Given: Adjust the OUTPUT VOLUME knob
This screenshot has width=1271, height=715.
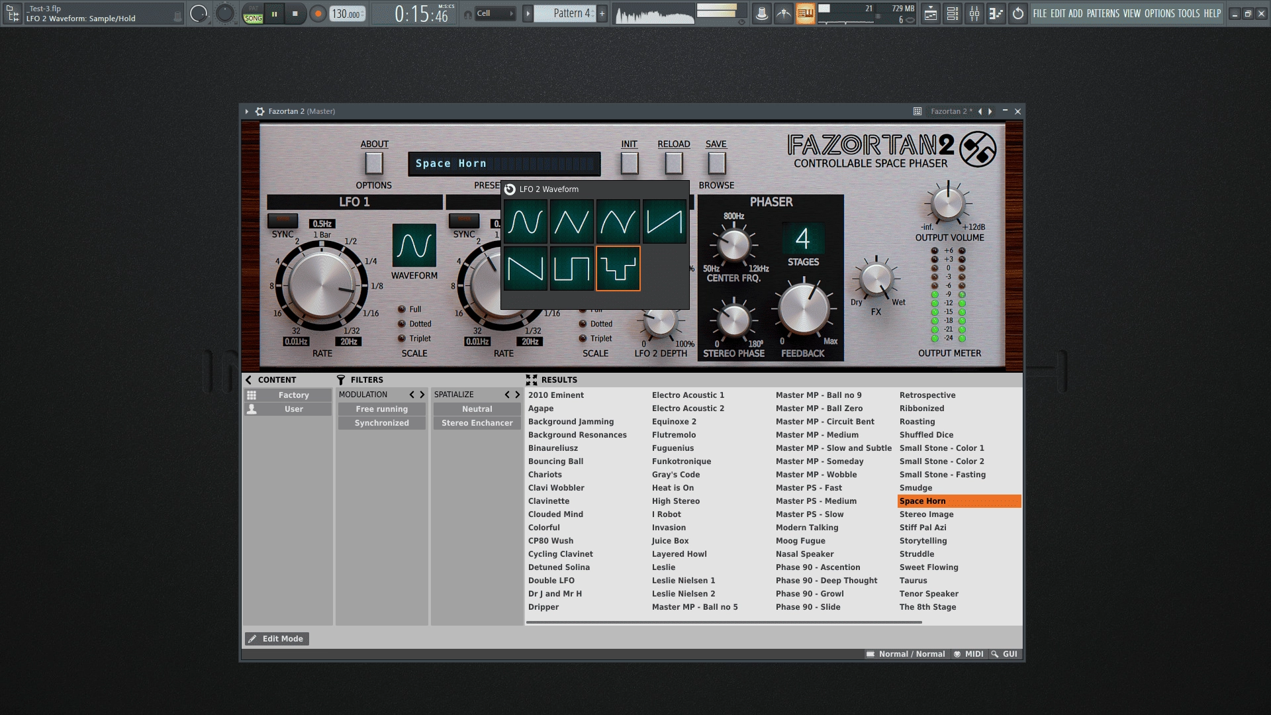Looking at the screenshot, I should [948, 204].
